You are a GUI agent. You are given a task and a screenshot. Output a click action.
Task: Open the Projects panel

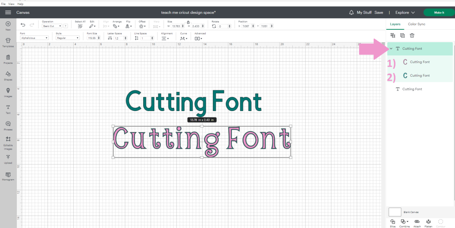[x=8, y=59]
